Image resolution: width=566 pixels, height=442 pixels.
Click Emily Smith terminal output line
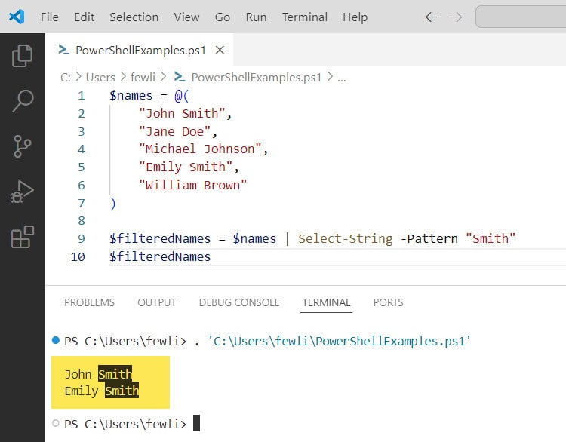point(102,391)
